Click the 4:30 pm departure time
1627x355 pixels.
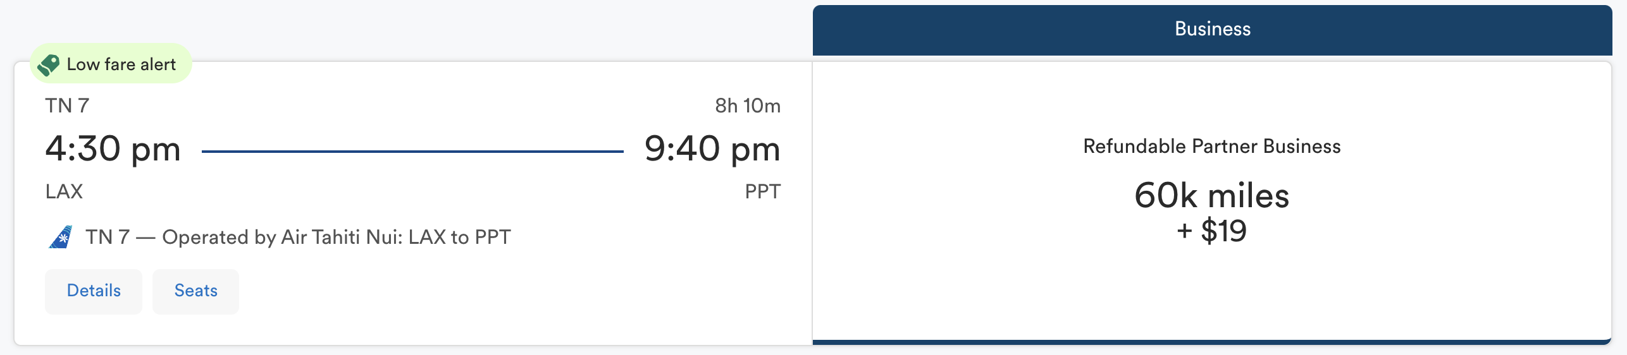coord(113,150)
